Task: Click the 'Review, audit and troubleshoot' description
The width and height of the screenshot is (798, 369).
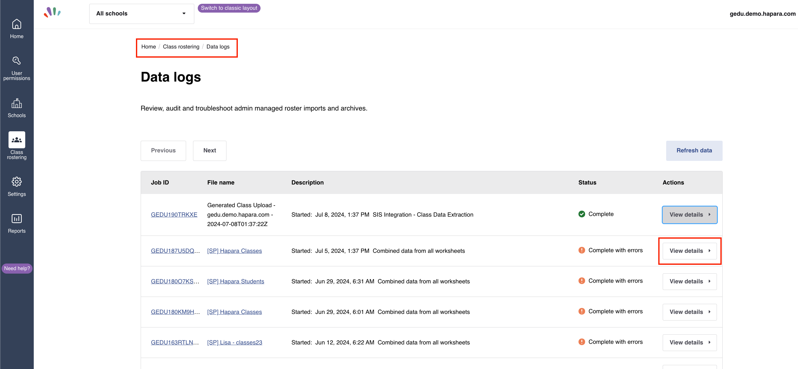Action: (x=254, y=109)
